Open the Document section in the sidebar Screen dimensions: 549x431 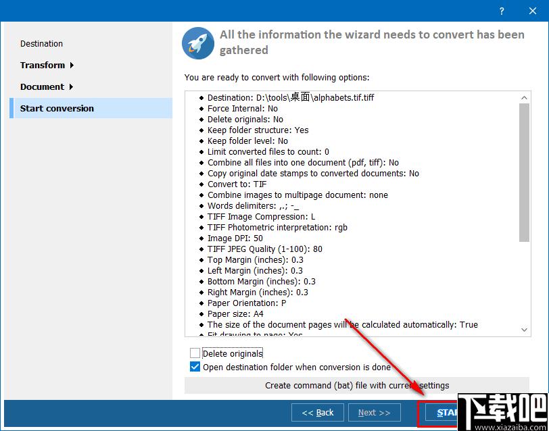pyautogui.click(x=42, y=86)
